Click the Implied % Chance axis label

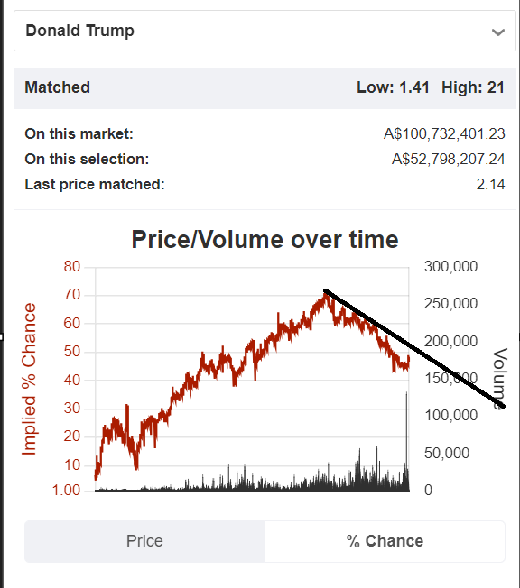pyautogui.click(x=29, y=379)
